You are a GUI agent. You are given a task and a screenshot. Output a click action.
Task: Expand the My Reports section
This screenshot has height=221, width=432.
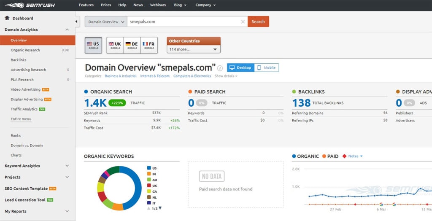tap(67, 211)
